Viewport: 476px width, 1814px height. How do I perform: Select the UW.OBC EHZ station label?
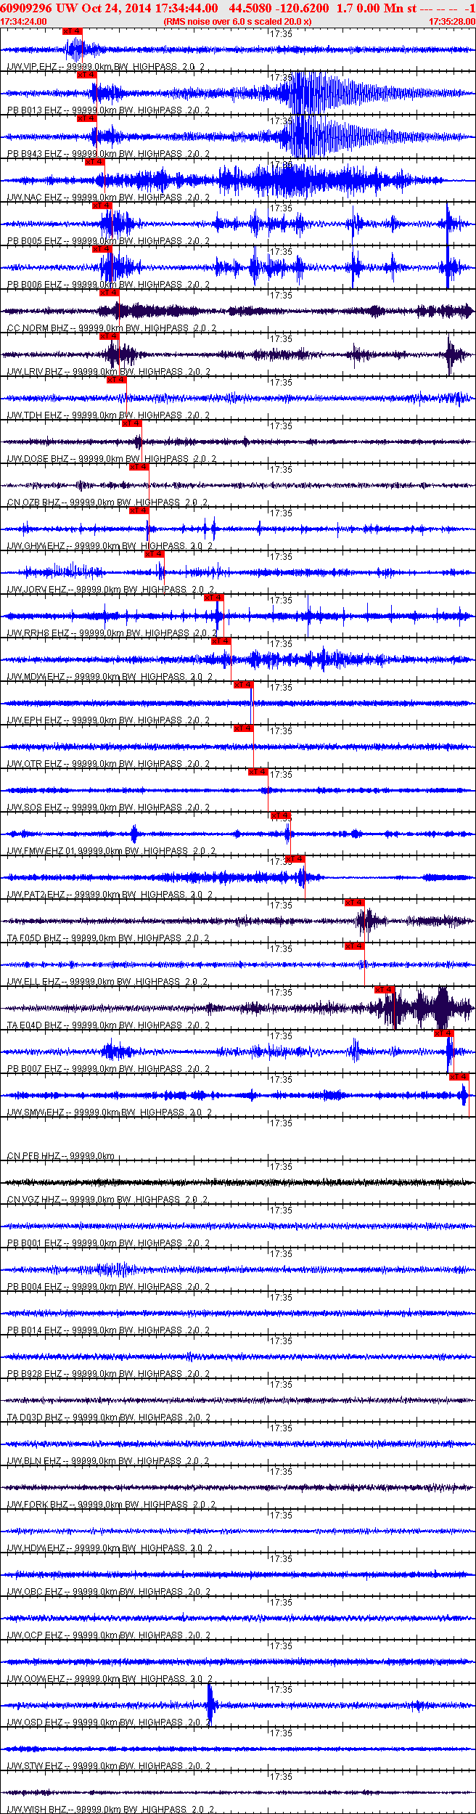108,1592
